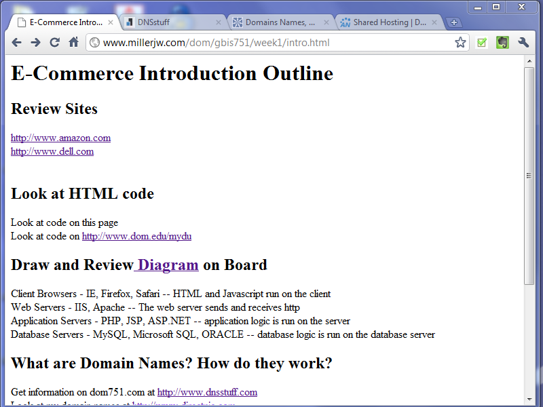
Task: Click the scrollbar down arrow
Action: coord(529,400)
